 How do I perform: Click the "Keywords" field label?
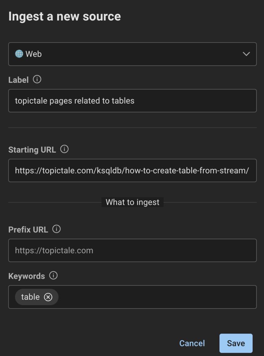click(x=27, y=276)
